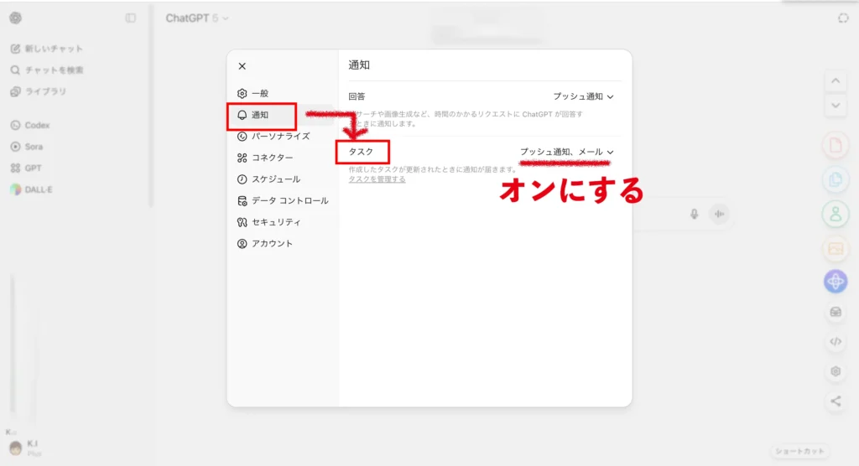
Task: Click the gear icon on right panel
Action: 836,371
